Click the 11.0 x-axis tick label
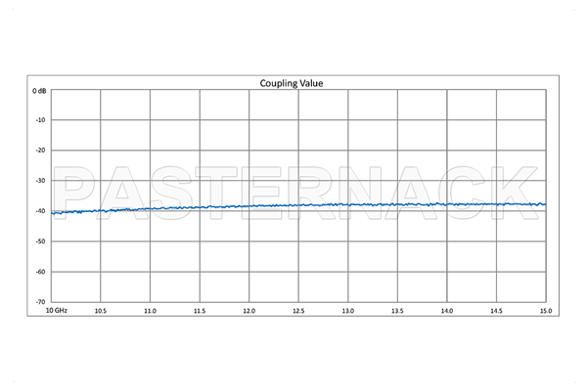 coord(150,311)
